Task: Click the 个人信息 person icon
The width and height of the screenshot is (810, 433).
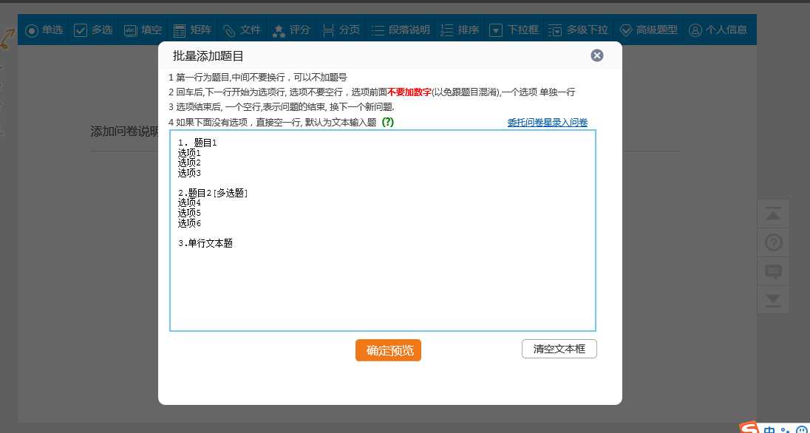Action: [x=695, y=31]
